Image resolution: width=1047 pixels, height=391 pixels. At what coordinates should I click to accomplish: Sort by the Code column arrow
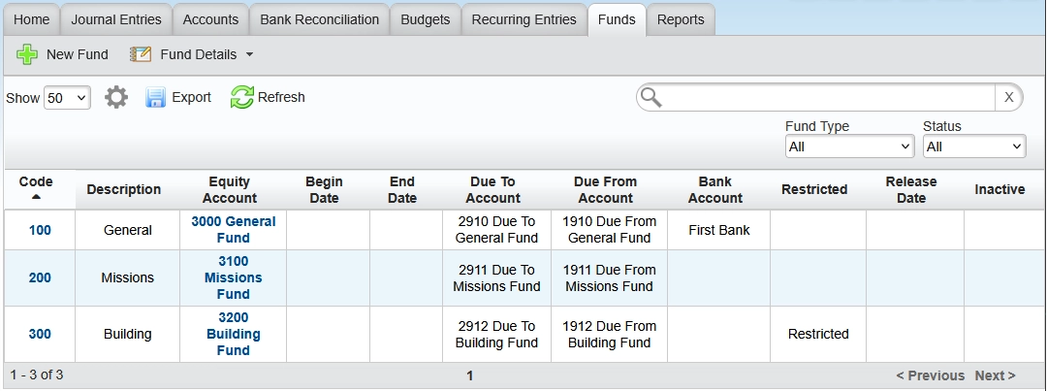coord(36,197)
